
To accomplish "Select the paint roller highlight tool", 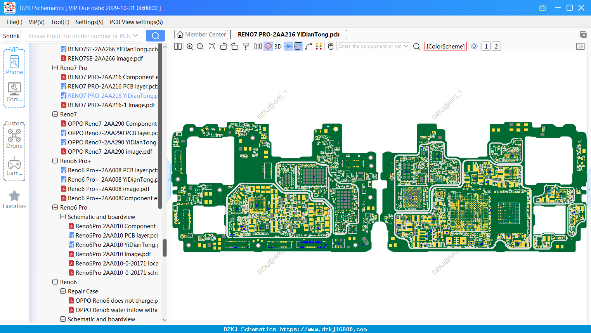I will click(x=246, y=46).
